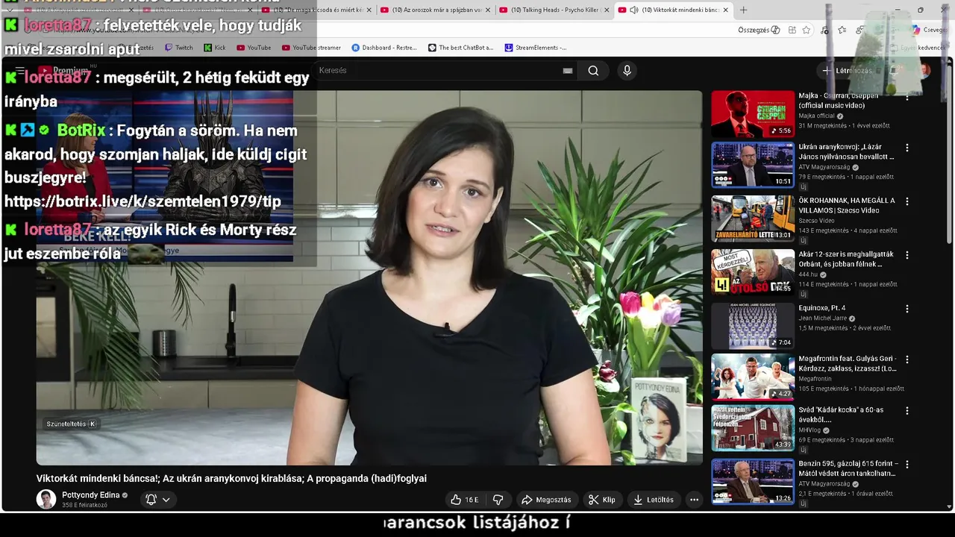Click the Létrehozás create button

click(847, 71)
